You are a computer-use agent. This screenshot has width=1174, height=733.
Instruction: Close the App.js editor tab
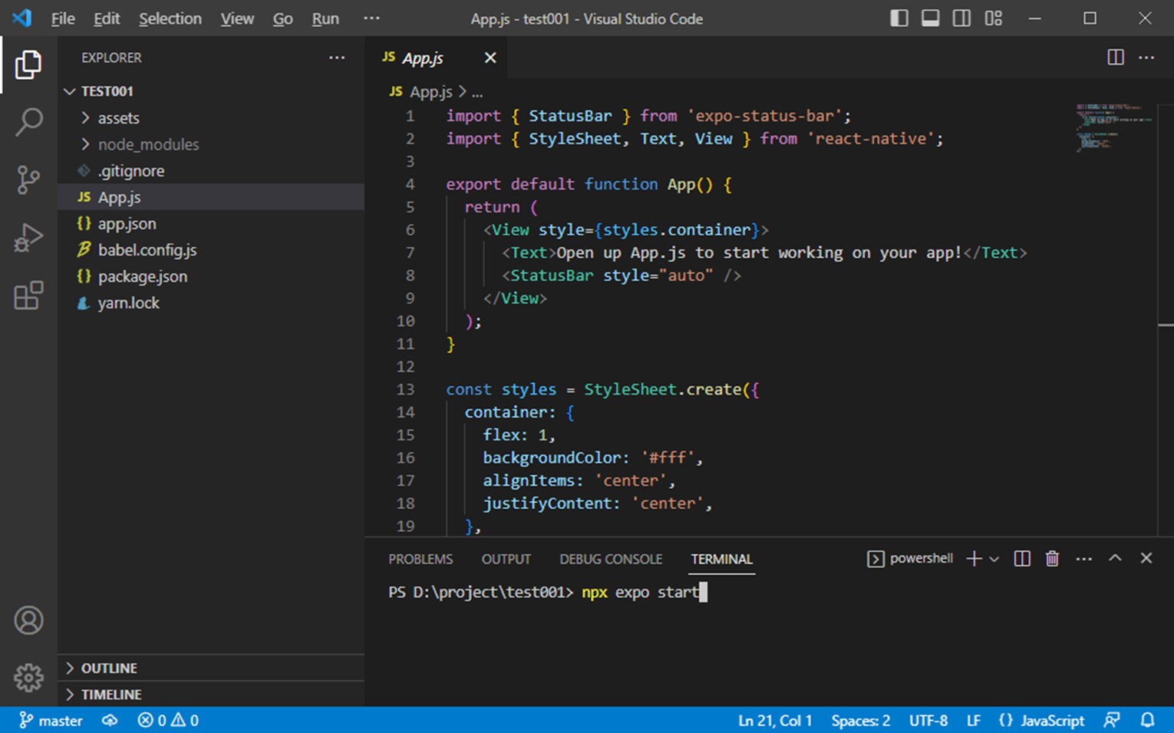(490, 58)
